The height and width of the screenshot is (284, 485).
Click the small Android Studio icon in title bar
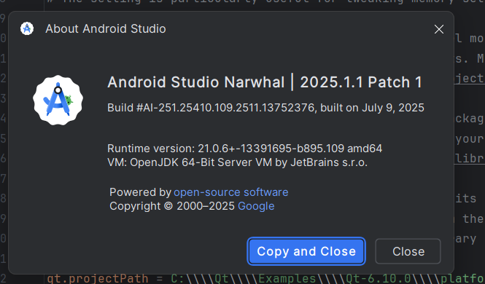click(x=27, y=28)
